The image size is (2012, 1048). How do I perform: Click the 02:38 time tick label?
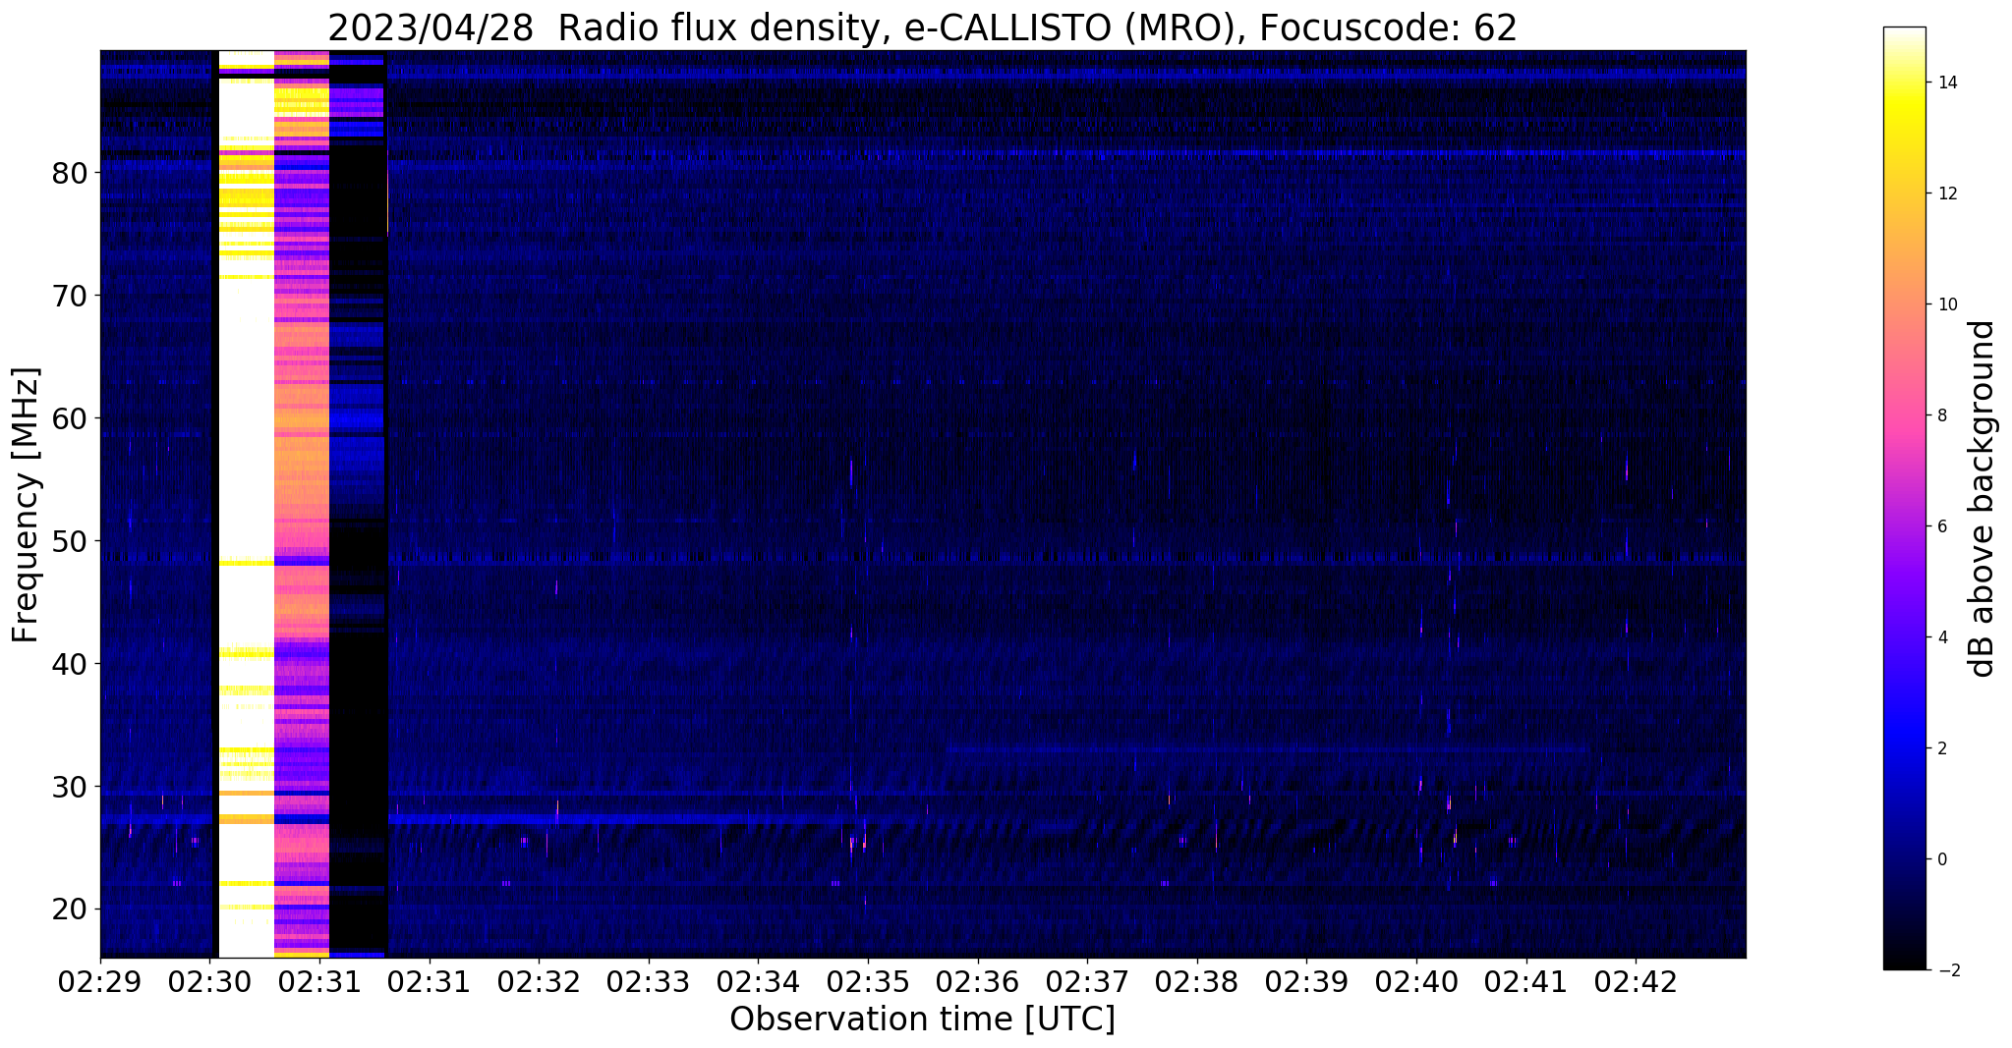click(1197, 983)
